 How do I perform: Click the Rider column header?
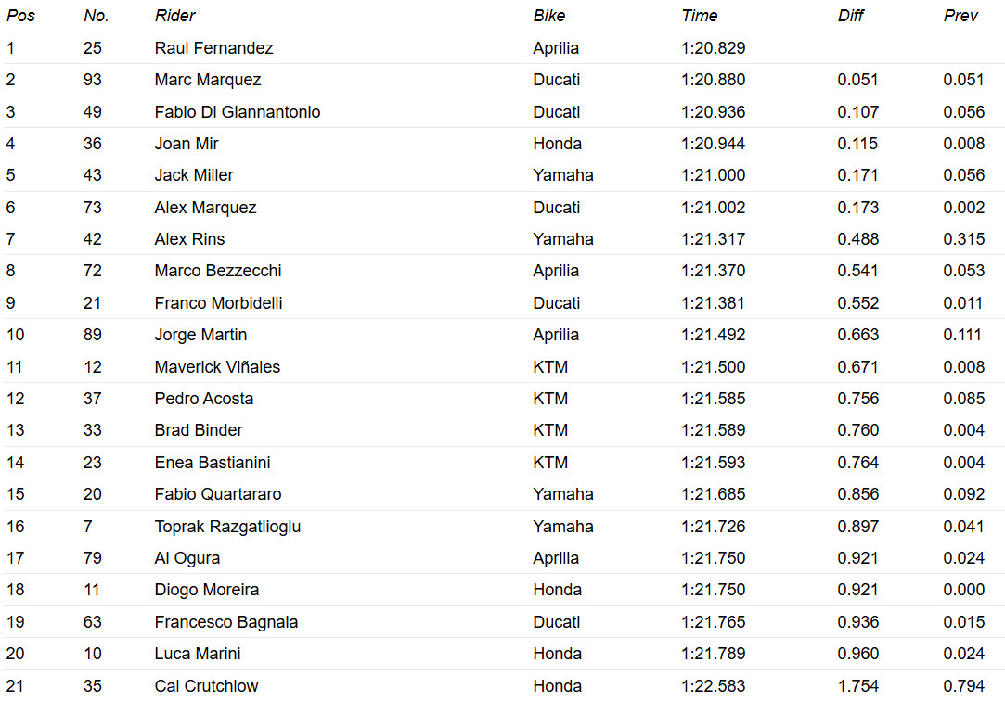(x=174, y=16)
